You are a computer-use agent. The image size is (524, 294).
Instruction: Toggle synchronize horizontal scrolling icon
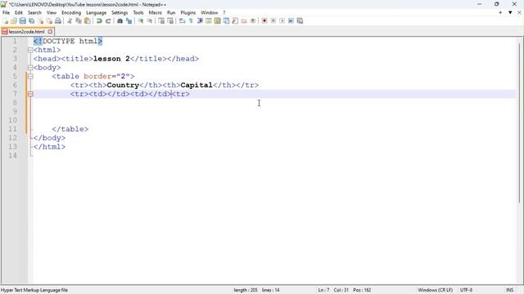pos(170,21)
